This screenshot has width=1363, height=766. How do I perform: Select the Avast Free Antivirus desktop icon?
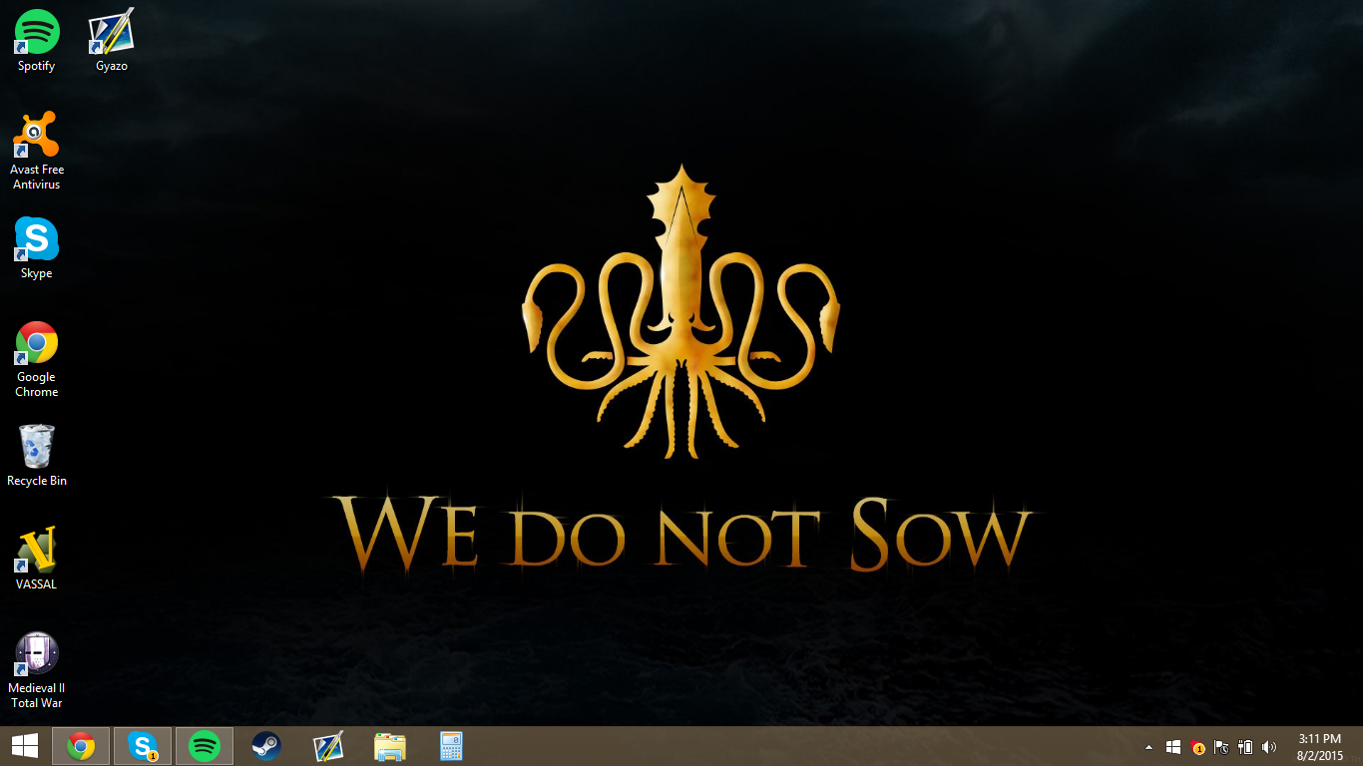(37, 151)
